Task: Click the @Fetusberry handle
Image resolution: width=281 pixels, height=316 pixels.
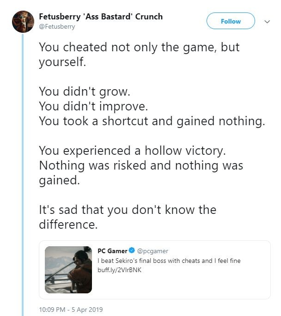Action: 57,26
